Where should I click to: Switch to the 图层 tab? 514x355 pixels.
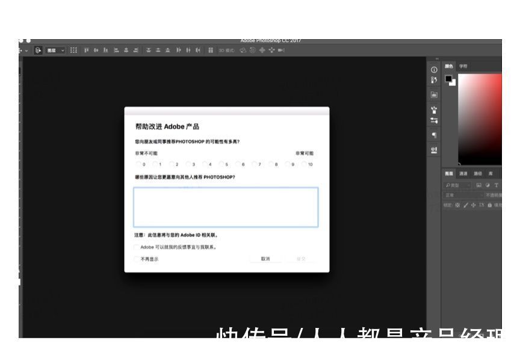click(x=449, y=173)
